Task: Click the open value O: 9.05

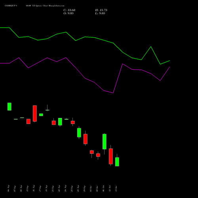Action: coord(69,13)
